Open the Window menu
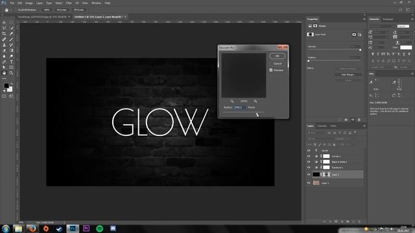The height and width of the screenshot is (233, 415). tap(96, 3)
